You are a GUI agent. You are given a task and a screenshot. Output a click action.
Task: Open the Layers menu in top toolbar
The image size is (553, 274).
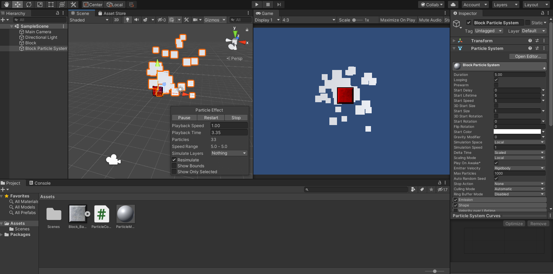(x=506, y=5)
